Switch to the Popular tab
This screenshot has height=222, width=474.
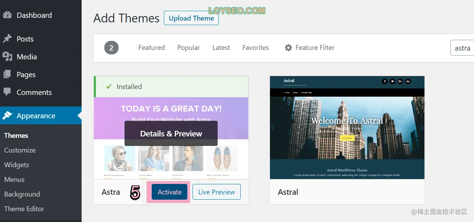tap(189, 47)
